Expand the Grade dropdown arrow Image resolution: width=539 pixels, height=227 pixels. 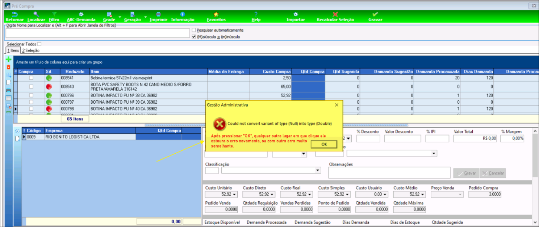pos(119,17)
